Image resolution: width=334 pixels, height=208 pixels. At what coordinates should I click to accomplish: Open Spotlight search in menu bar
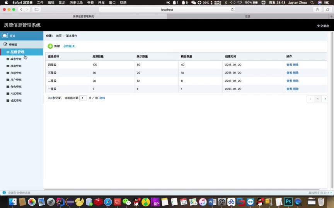pyautogui.click(x=312, y=3)
